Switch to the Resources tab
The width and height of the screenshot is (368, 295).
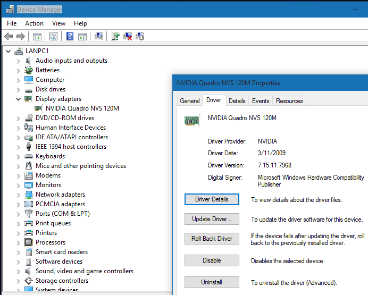(289, 101)
